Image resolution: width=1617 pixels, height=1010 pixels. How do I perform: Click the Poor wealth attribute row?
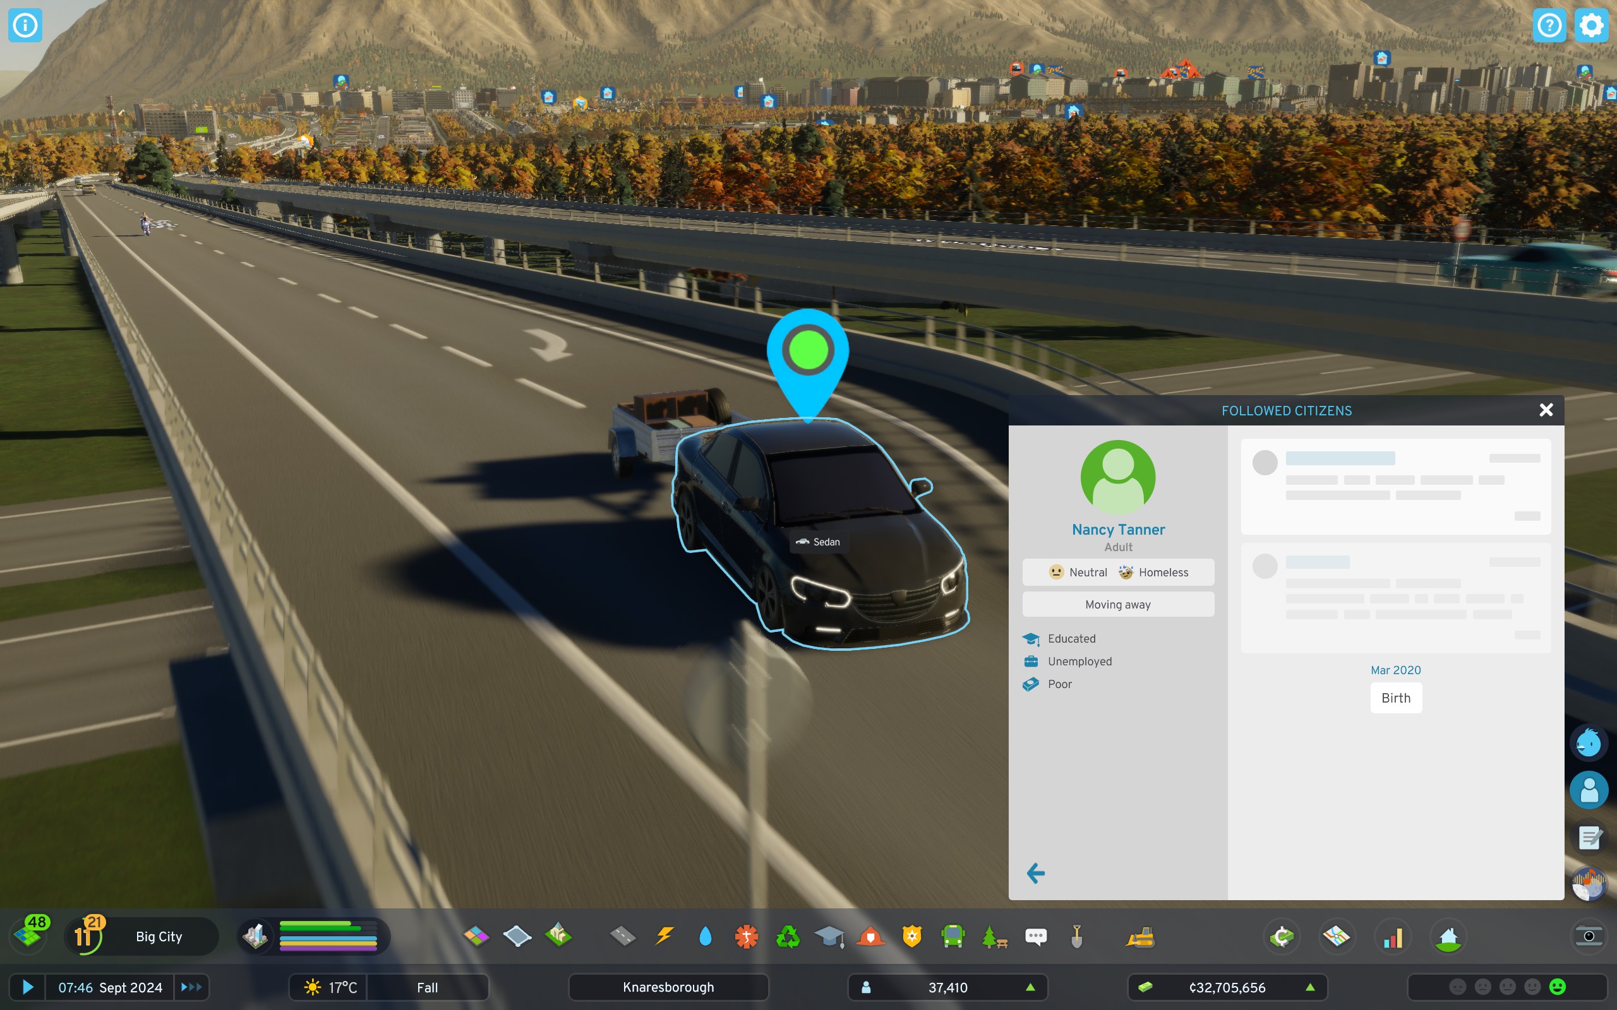pos(1048,684)
